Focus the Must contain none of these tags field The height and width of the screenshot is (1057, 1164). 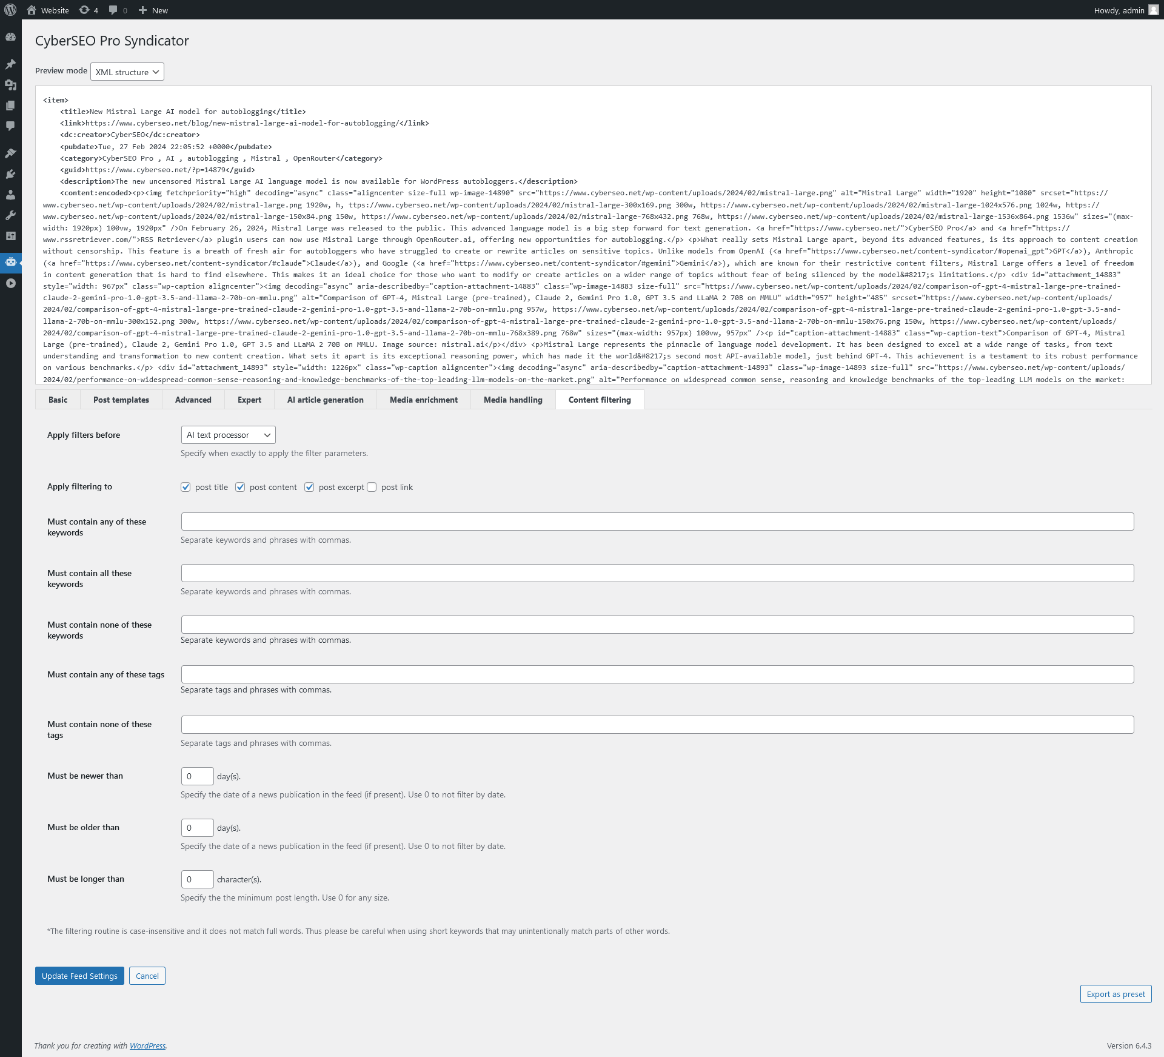pyautogui.click(x=658, y=725)
